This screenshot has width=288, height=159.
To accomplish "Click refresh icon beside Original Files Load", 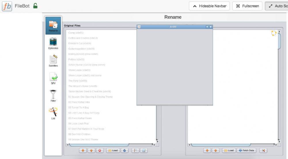I will pyautogui.click(x=124, y=151).
